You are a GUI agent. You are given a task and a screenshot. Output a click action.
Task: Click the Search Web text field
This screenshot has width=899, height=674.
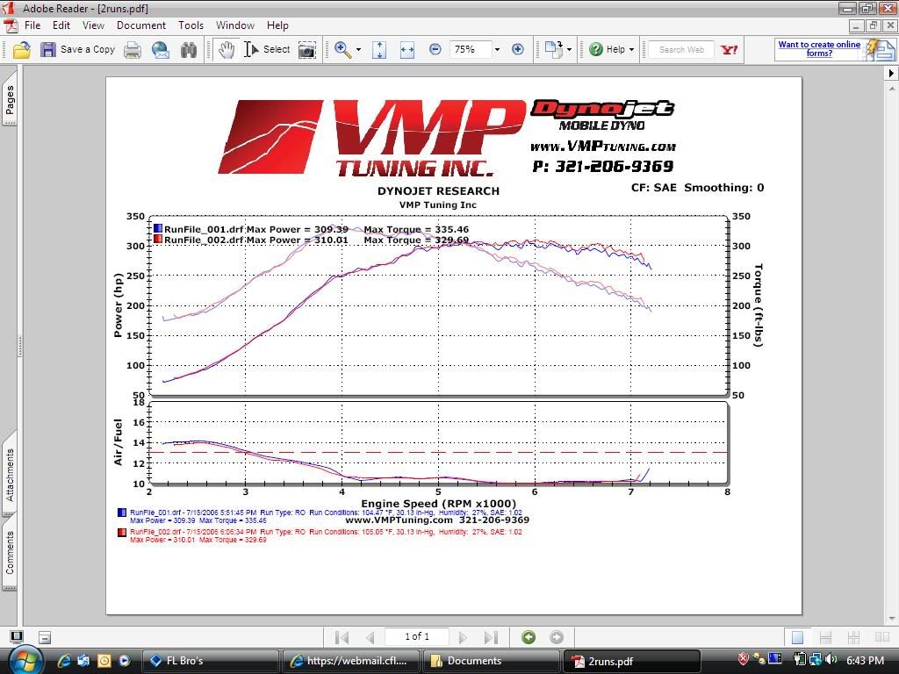pos(681,50)
